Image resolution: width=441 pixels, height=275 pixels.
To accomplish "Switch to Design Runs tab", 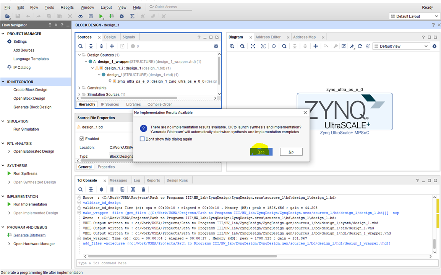I will (x=177, y=181).
